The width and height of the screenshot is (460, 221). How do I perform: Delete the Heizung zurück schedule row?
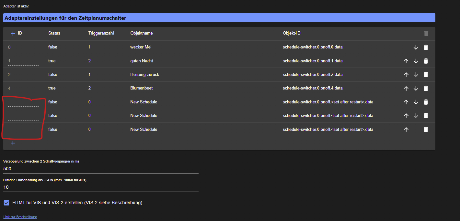426,75
